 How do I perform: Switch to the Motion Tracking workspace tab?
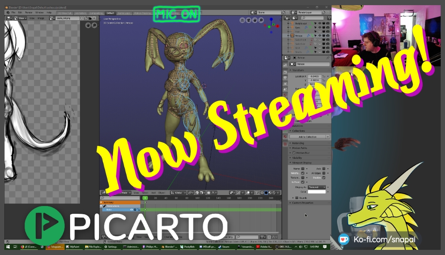142,13
